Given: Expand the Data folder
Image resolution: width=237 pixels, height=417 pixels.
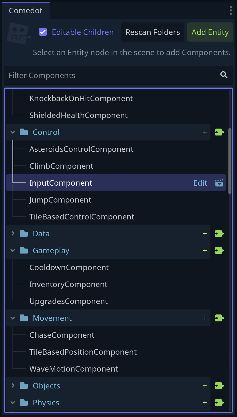Looking at the screenshot, I should [x=13, y=234].
